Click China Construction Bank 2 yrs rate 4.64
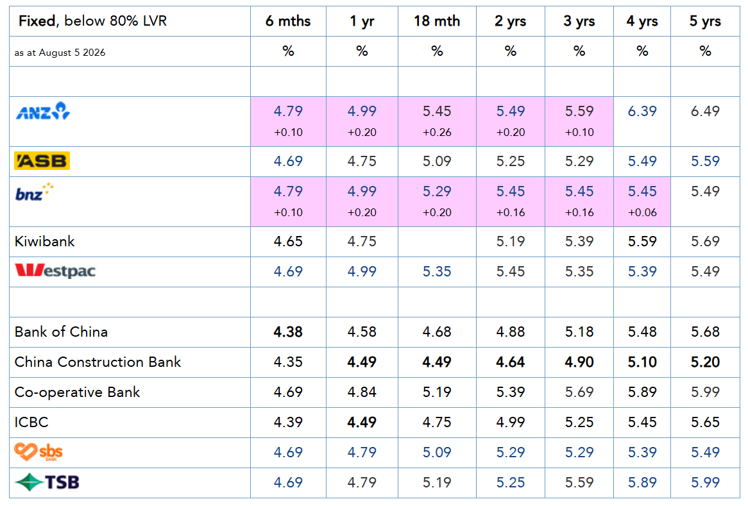This screenshot has width=748, height=506. (x=511, y=362)
